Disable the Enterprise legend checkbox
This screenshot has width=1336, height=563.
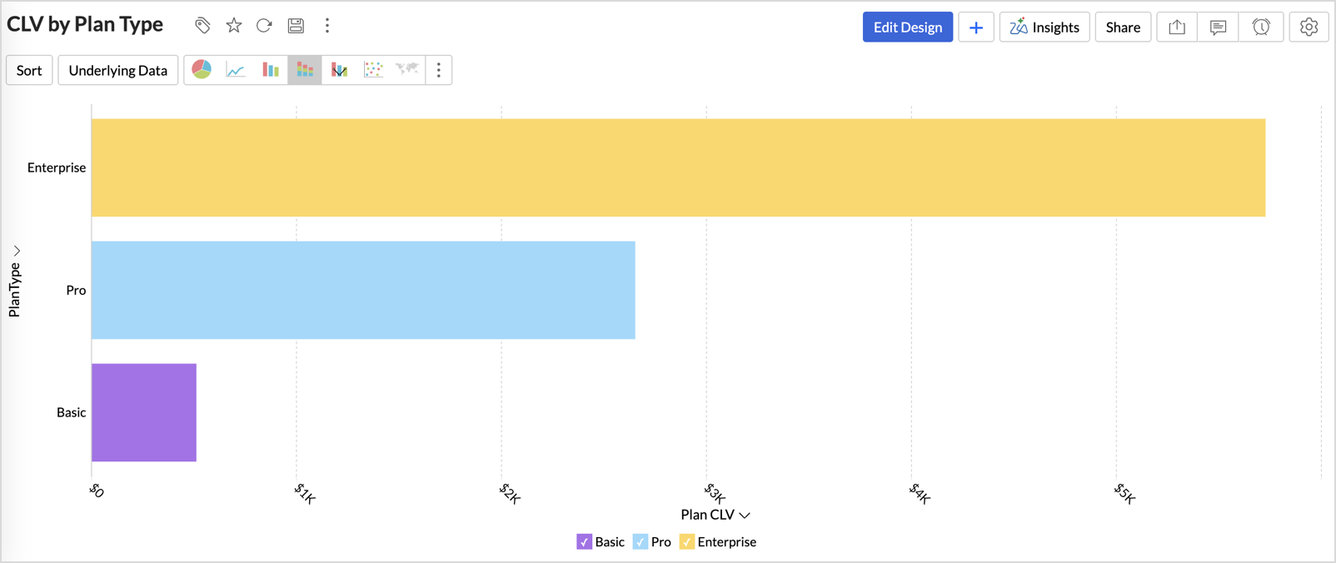coord(686,542)
